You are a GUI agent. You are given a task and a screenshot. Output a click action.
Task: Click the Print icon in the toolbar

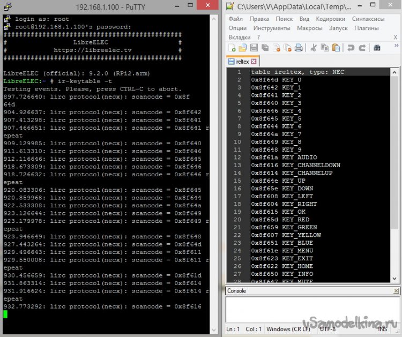[x=298, y=48]
